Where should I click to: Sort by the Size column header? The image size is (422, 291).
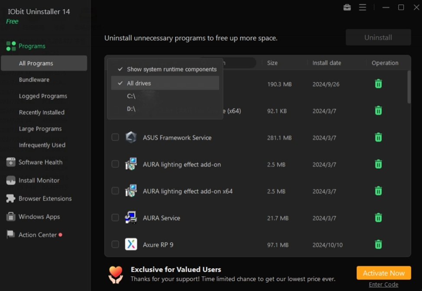(273, 63)
